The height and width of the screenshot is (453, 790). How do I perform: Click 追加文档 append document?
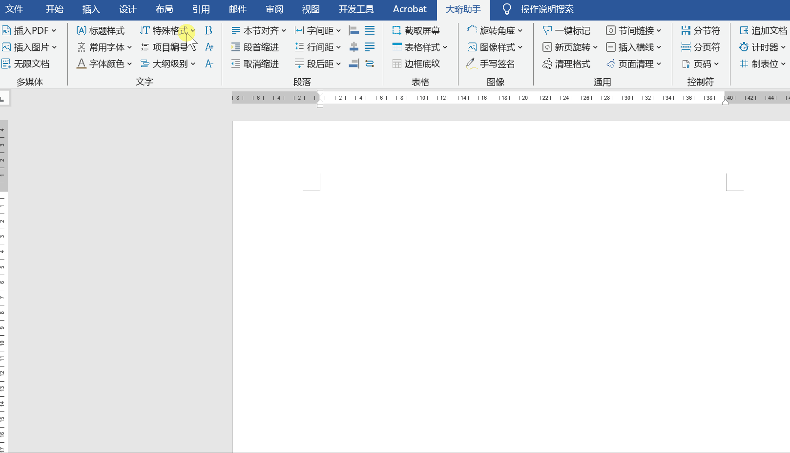tap(764, 31)
